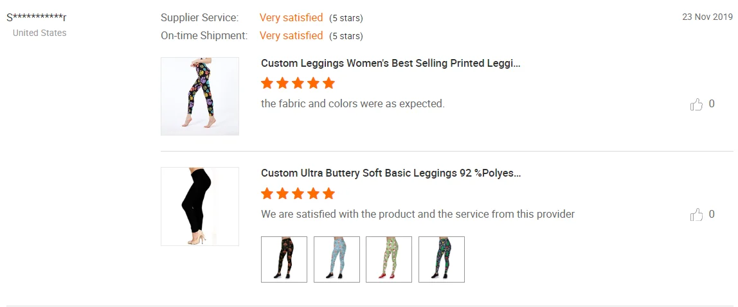The image size is (738, 307).
Task: Click the On-time Shipment "Very satisfied" rating
Action: coord(291,36)
